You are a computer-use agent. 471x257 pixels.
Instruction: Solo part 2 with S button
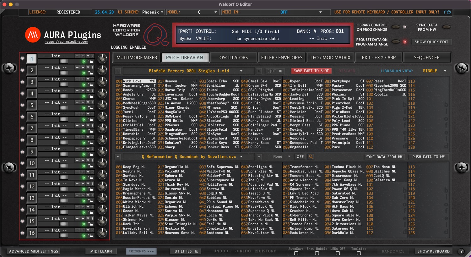pyautogui.click(x=92, y=68)
